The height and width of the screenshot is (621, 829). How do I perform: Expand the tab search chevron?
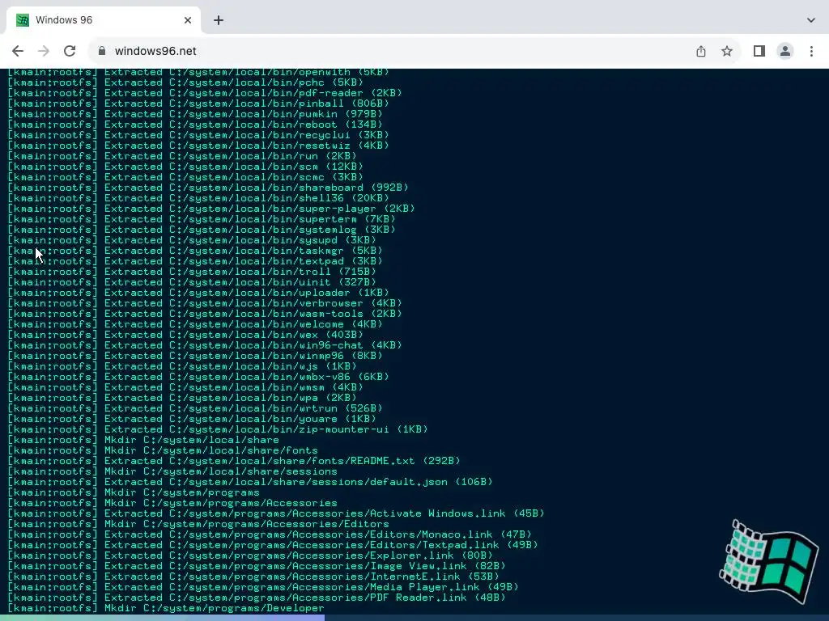click(811, 20)
